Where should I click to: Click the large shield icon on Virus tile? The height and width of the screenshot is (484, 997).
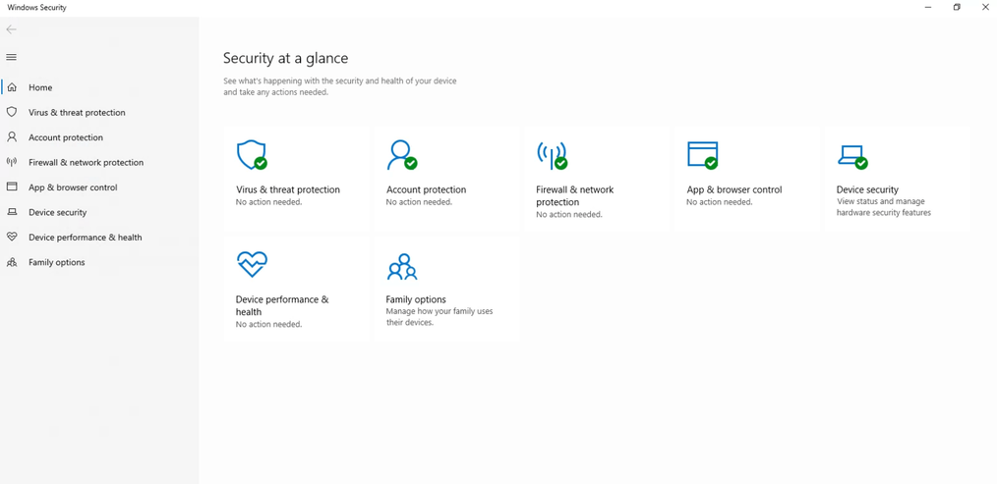click(x=252, y=155)
